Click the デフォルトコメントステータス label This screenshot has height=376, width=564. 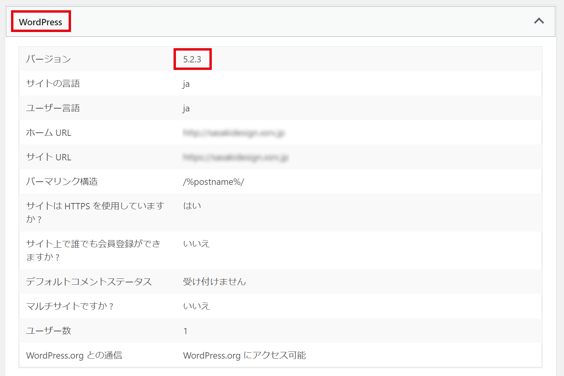tap(89, 282)
